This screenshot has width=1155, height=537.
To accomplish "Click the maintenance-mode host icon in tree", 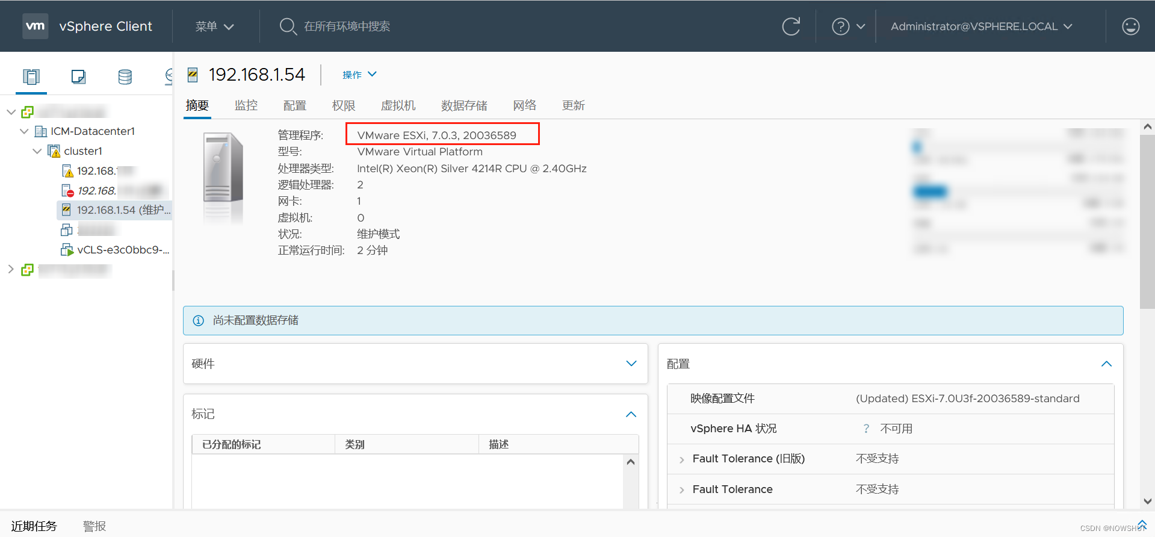I will click(66, 210).
